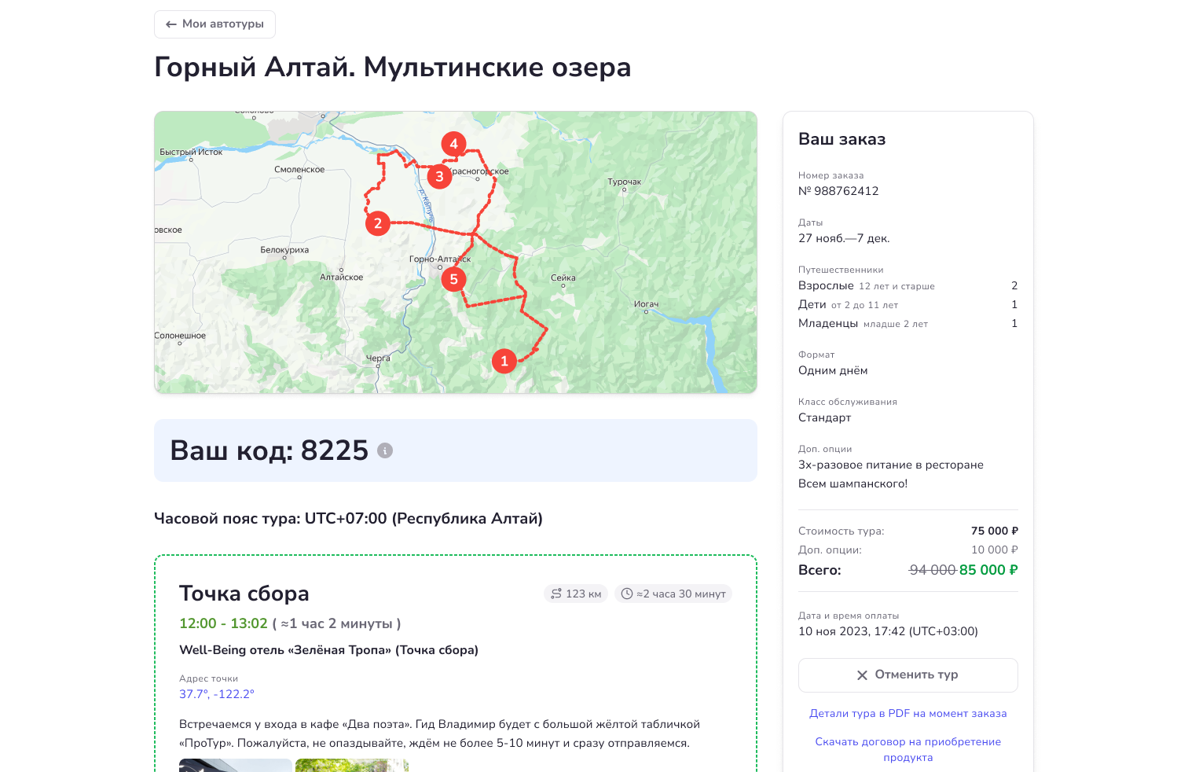Click map marker number 5
1188x772 pixels.
453,279
